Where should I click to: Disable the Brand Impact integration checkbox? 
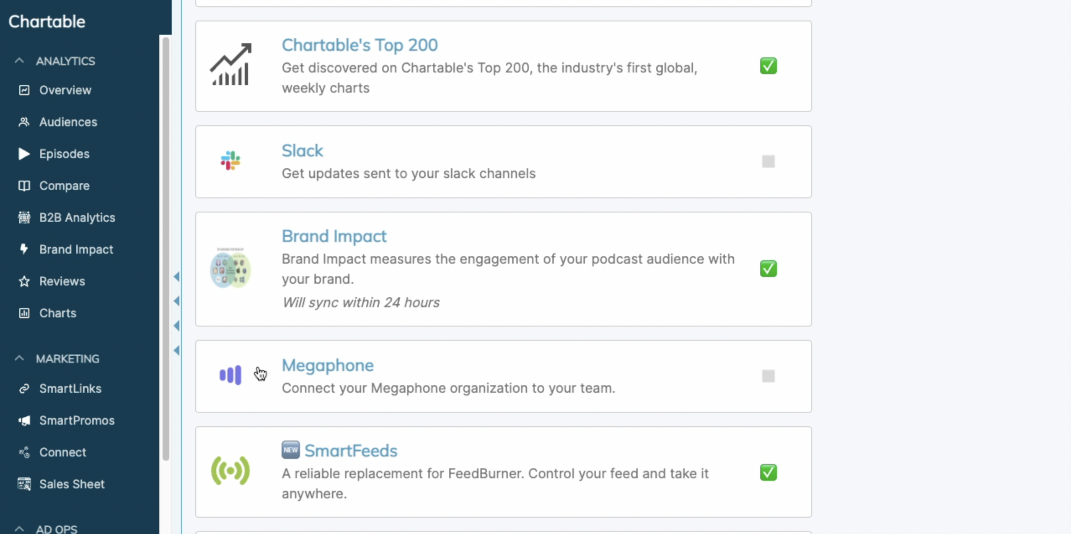pos(768,268)
